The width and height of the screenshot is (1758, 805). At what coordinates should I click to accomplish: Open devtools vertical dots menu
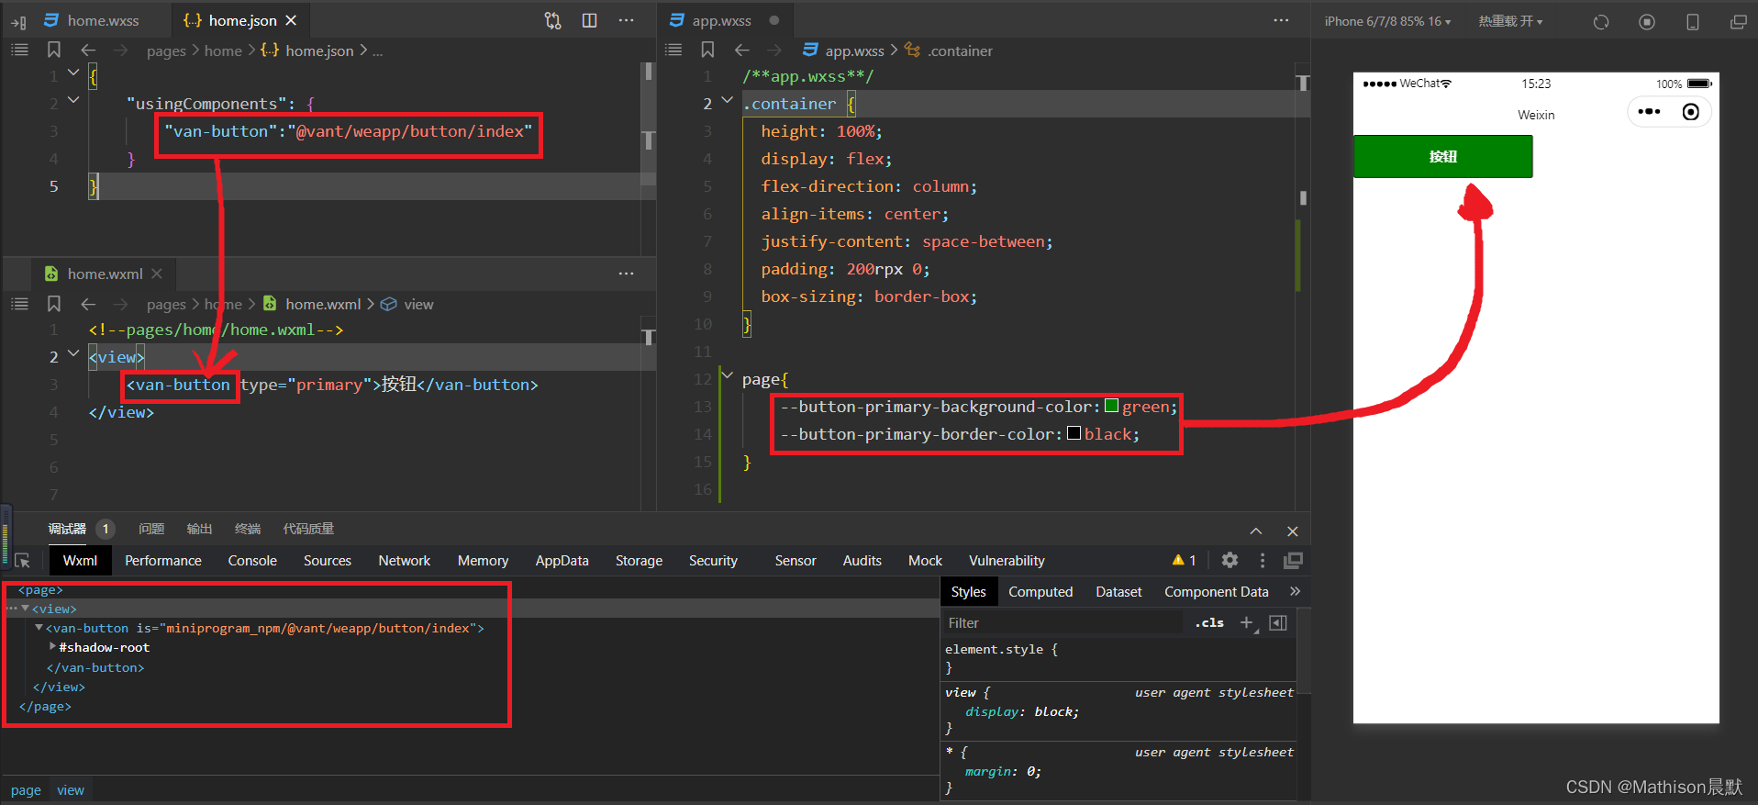coord(1263,560)
